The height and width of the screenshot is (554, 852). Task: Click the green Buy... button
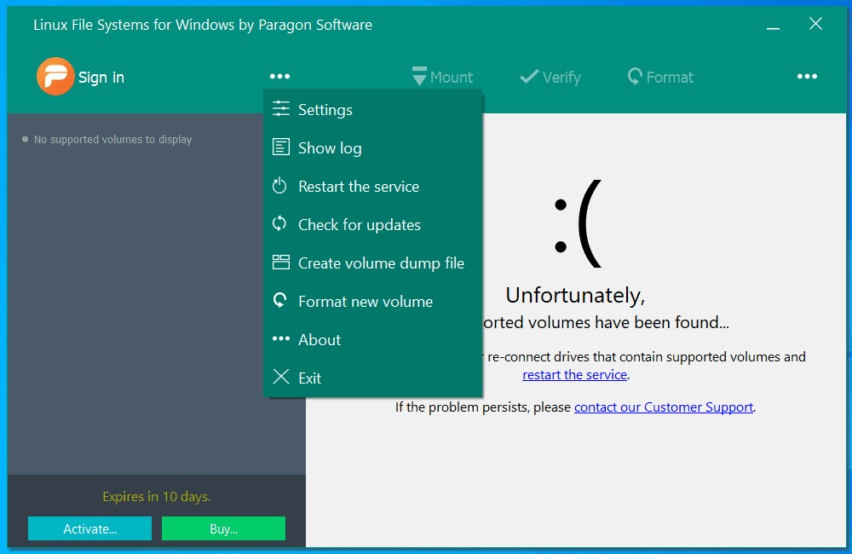(x=223, y=528)
